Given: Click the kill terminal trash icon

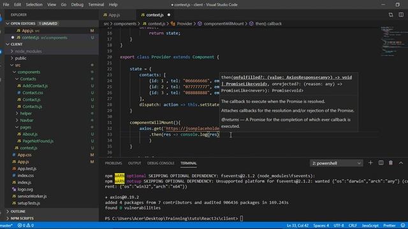Looking at the screenshot, I should 391,163.
